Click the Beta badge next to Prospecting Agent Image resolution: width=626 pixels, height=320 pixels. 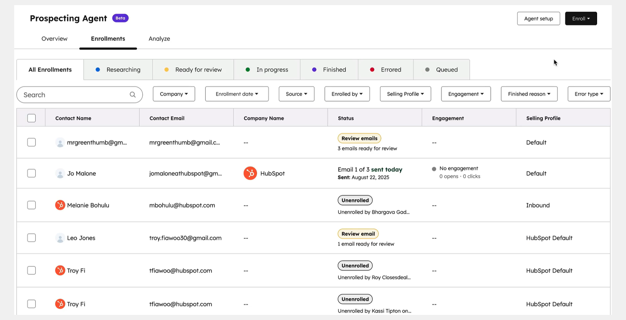pos(120,18)
